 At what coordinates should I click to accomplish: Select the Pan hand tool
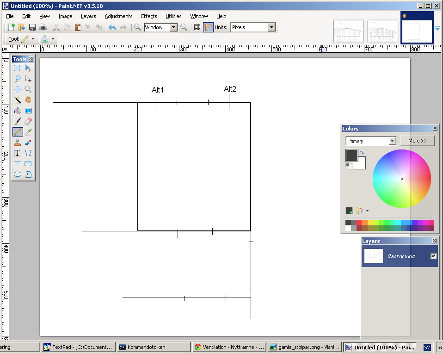(x=28, y=100)
